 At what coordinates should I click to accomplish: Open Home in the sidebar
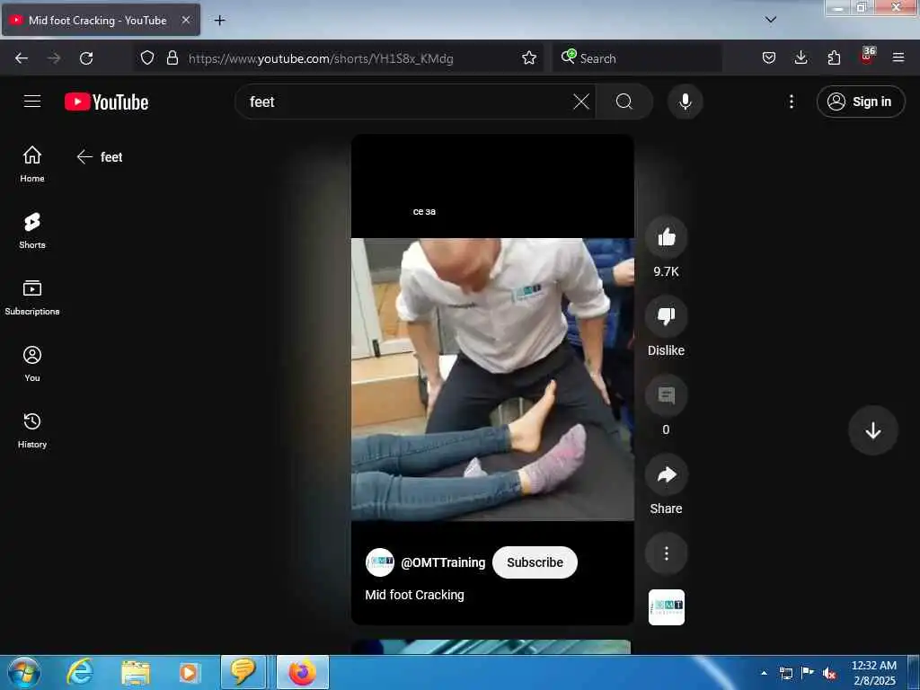tap(32, 164)
